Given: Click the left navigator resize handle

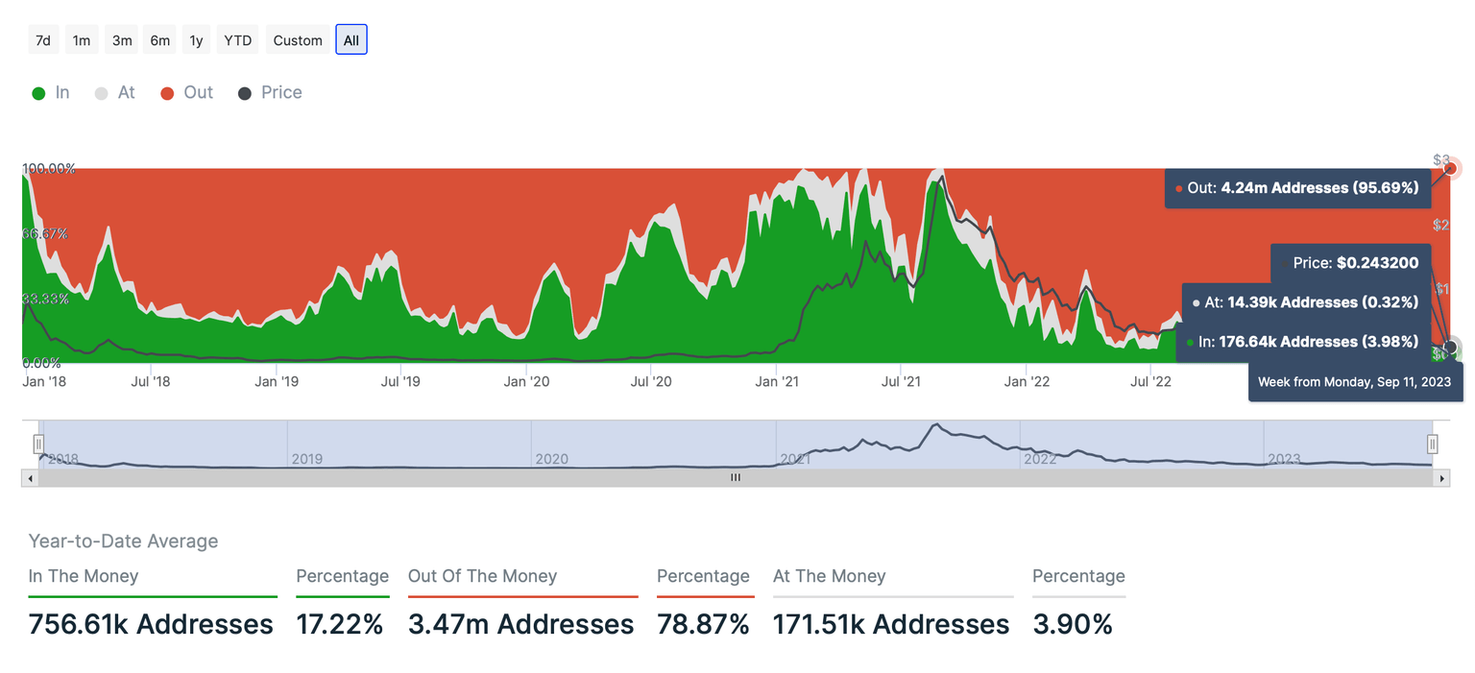Looking at the screenshot, I should click(38, 444).
